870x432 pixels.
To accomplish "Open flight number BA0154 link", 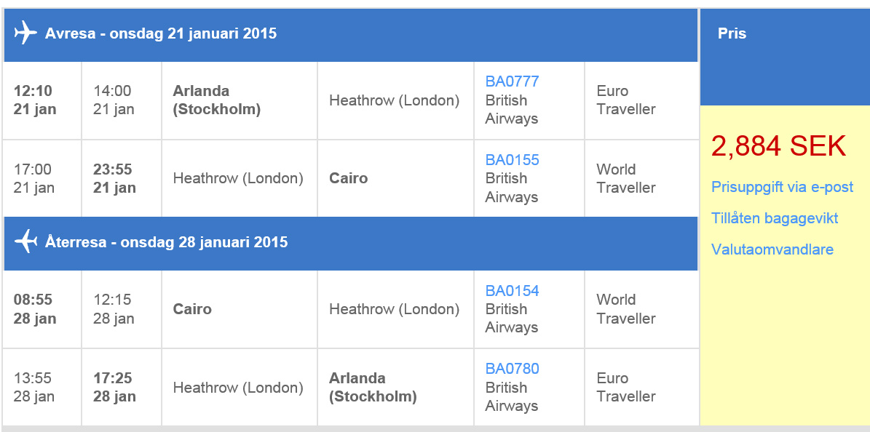I will [x=512, y=291].
